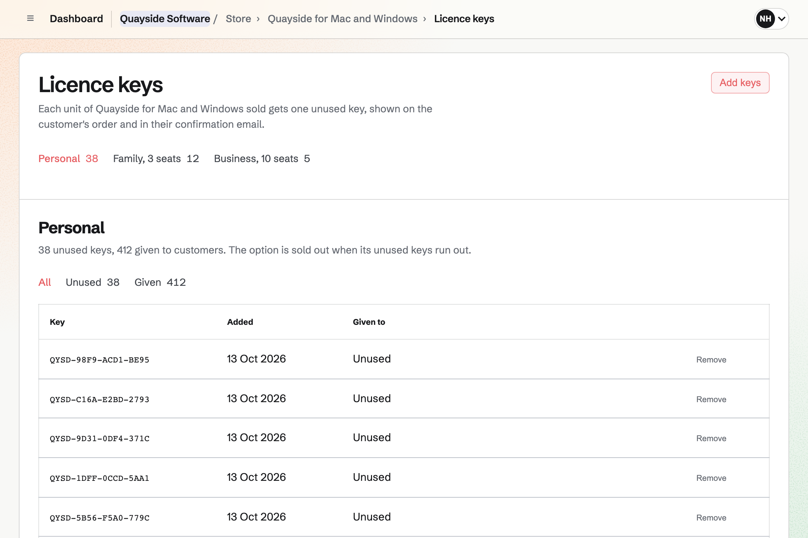Viewport: 808px width, 538px height.
Task: Filter by Unused 38 keys
Action: (x=92, y=282)
